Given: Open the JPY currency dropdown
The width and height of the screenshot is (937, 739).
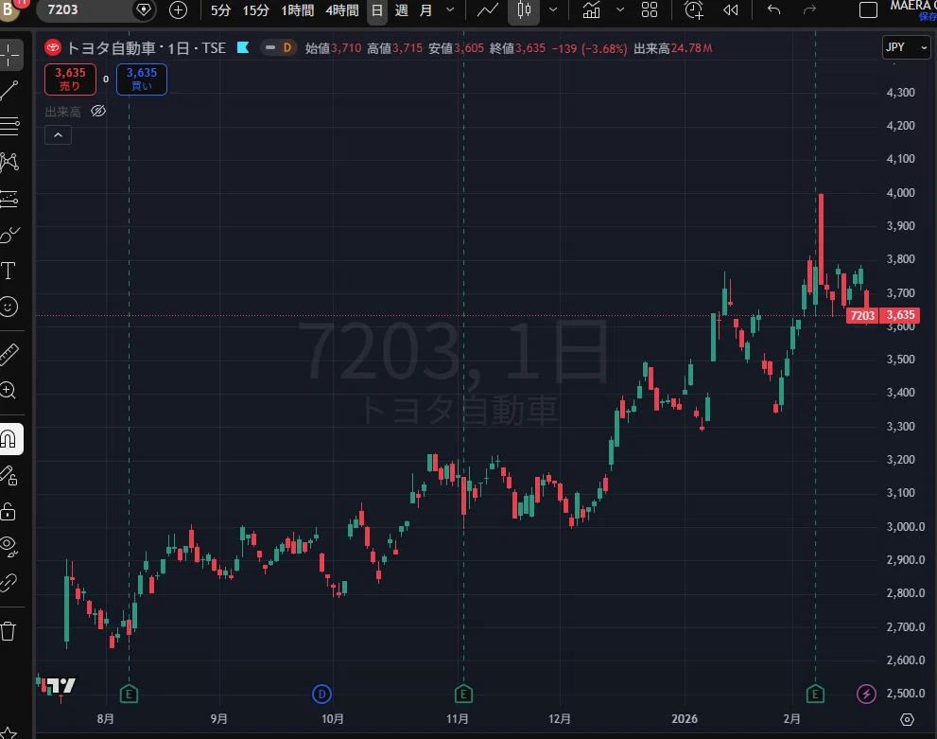Looking at the screenshot, I should [x=907, y=47].
